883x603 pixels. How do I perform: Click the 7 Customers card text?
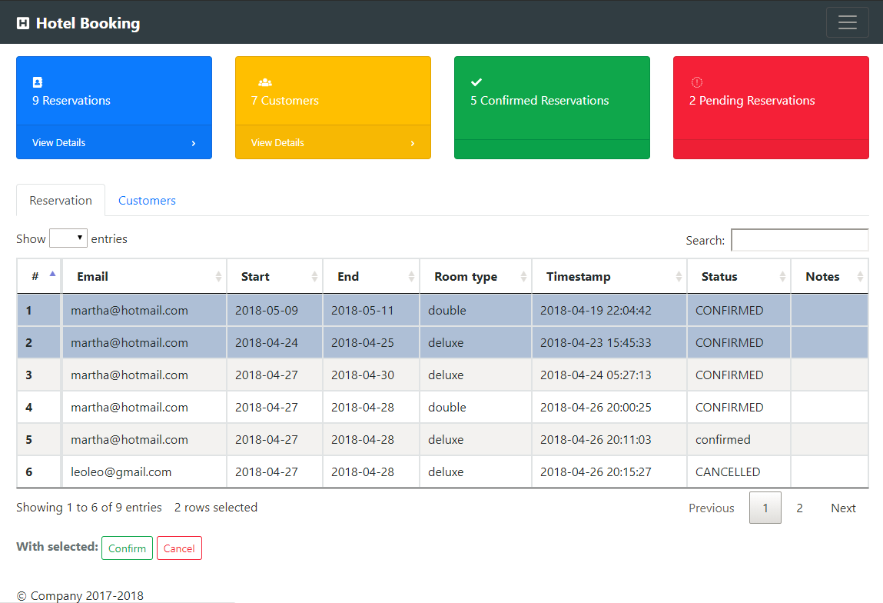(x=285, y=100)
